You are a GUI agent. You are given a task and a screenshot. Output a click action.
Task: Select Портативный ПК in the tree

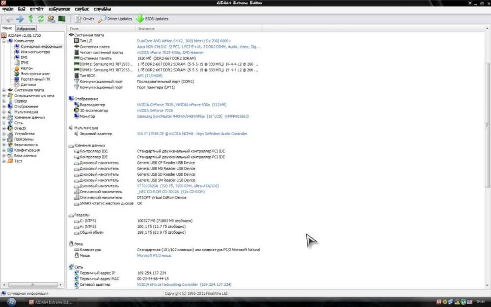[x=35, y=79]
